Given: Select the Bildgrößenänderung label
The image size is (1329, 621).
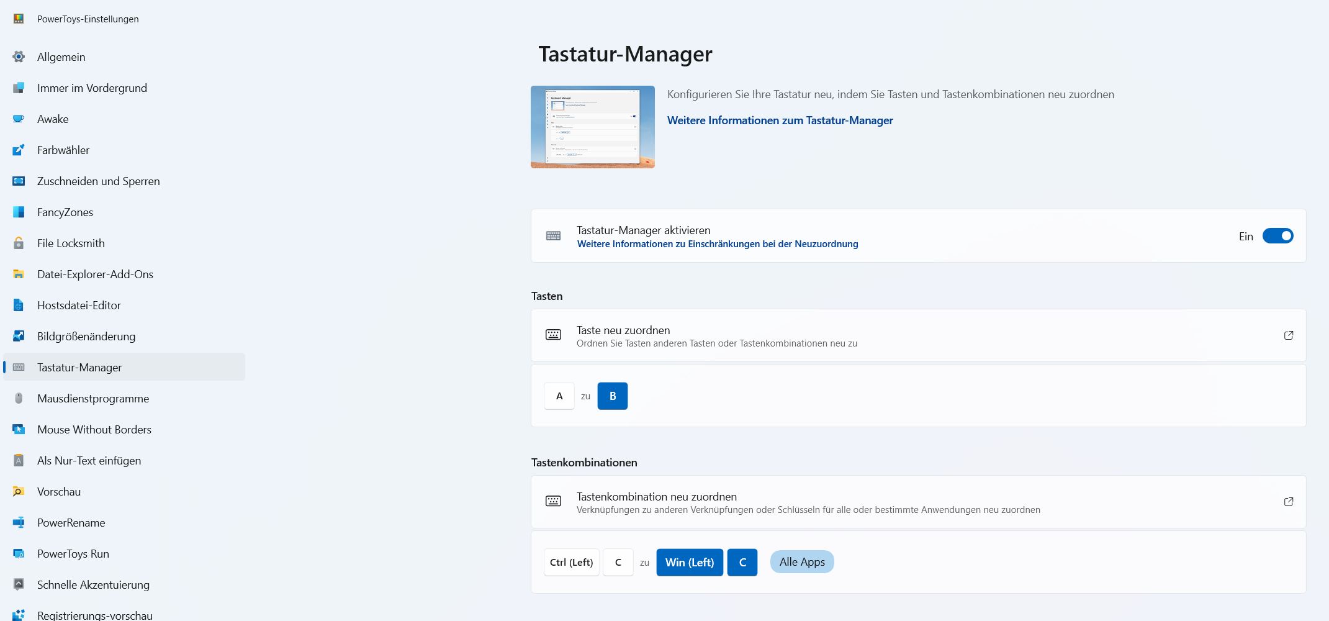Looking at the screenshot, I should [86, 336].
